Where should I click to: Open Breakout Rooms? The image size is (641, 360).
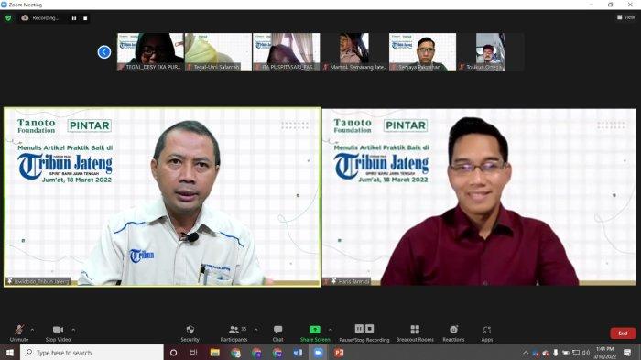pos(415,333)
